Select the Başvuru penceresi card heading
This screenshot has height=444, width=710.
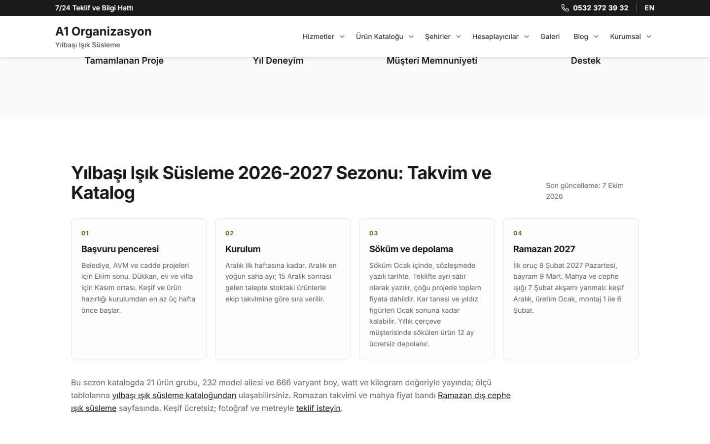120,249
